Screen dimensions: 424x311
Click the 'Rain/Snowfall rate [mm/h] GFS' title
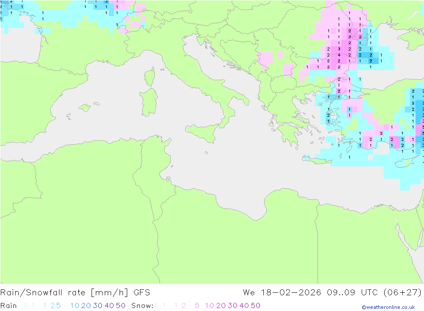(75, 293)
